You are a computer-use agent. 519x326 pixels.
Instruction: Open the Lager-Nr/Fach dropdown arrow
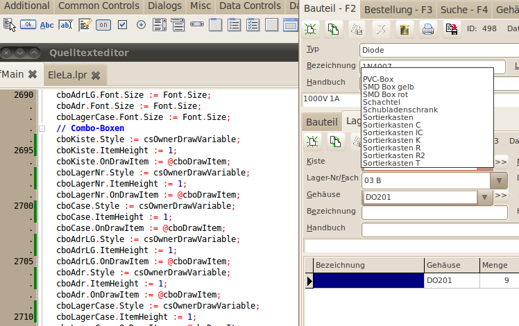point(498,181)
